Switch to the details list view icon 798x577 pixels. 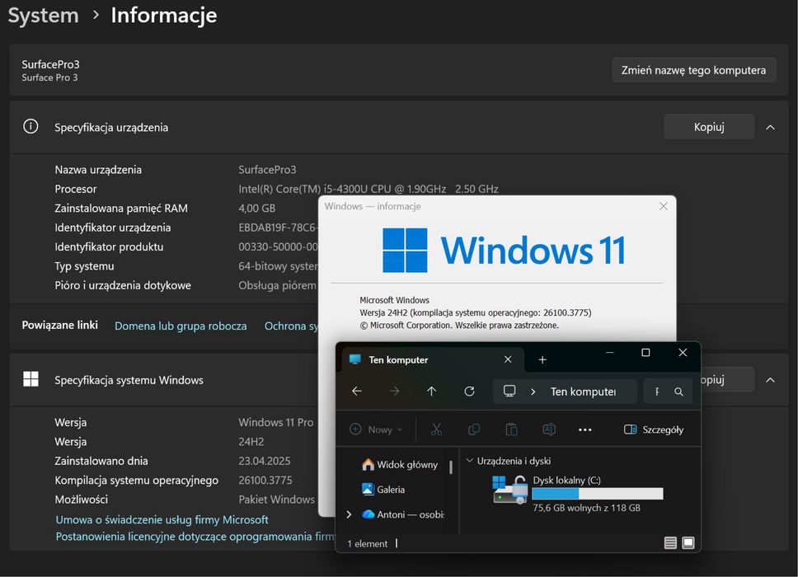[670, 543]
